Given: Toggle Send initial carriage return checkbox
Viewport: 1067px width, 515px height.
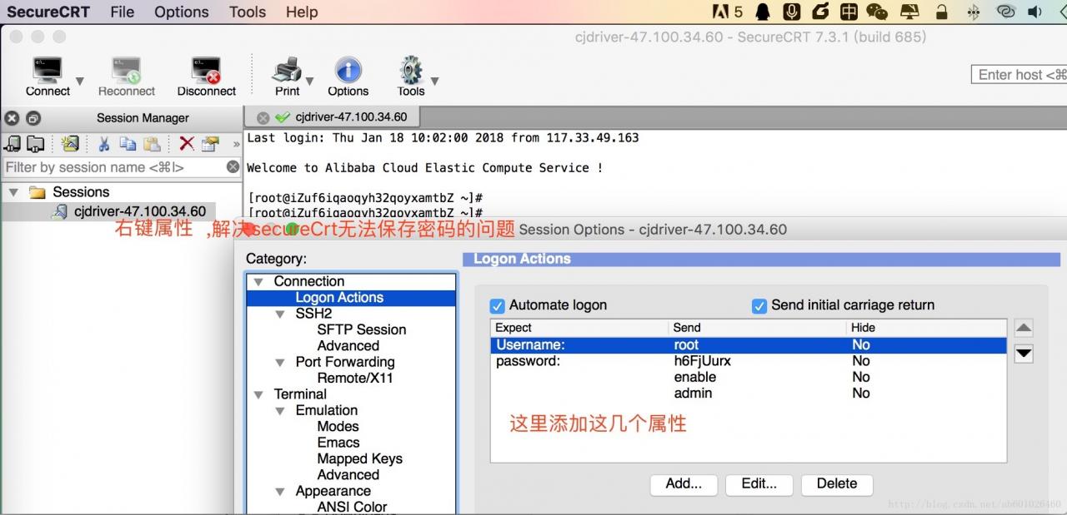Looking at the screenshot, I should pos(759,305).
